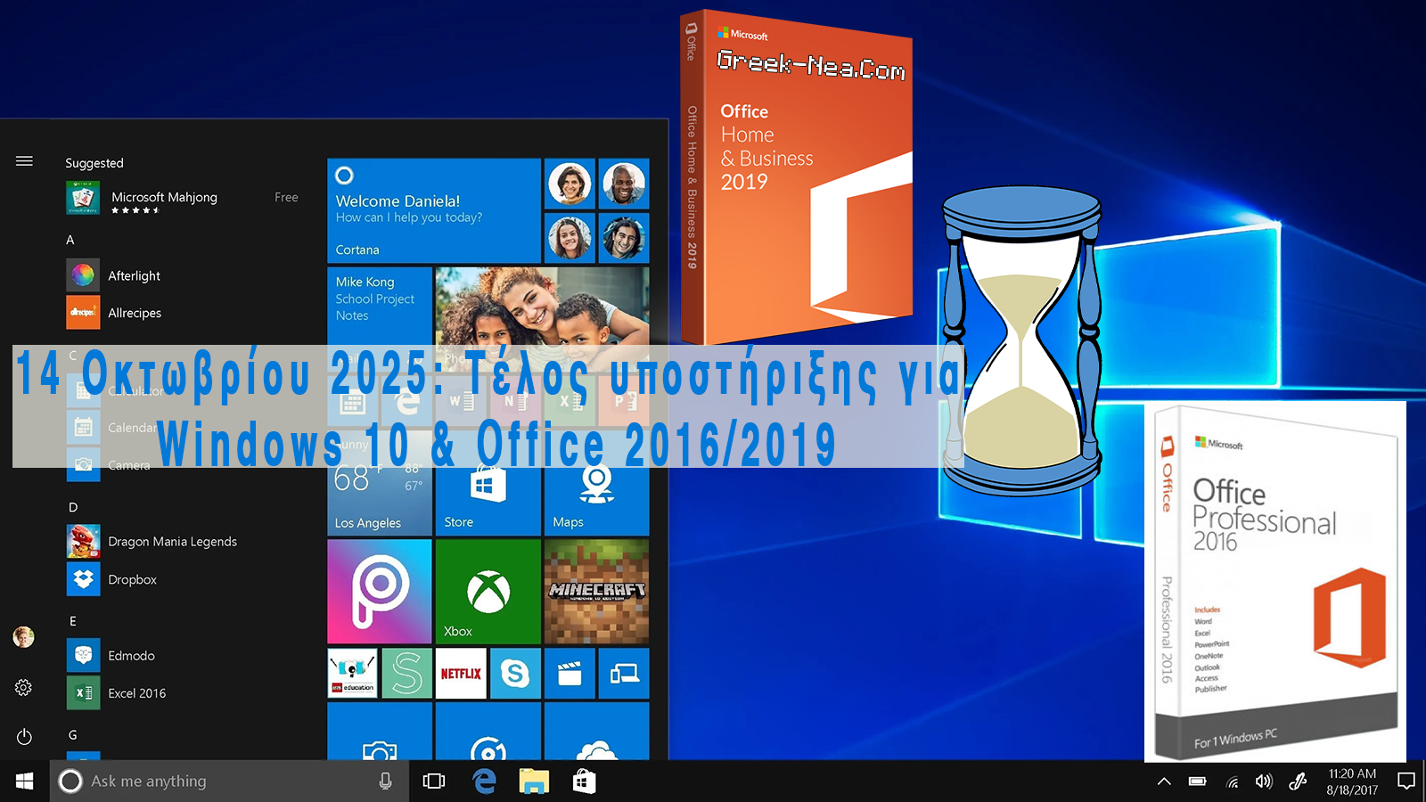Open the PicsArt tile
This screenshot has width=1426, height=802.
380,592
